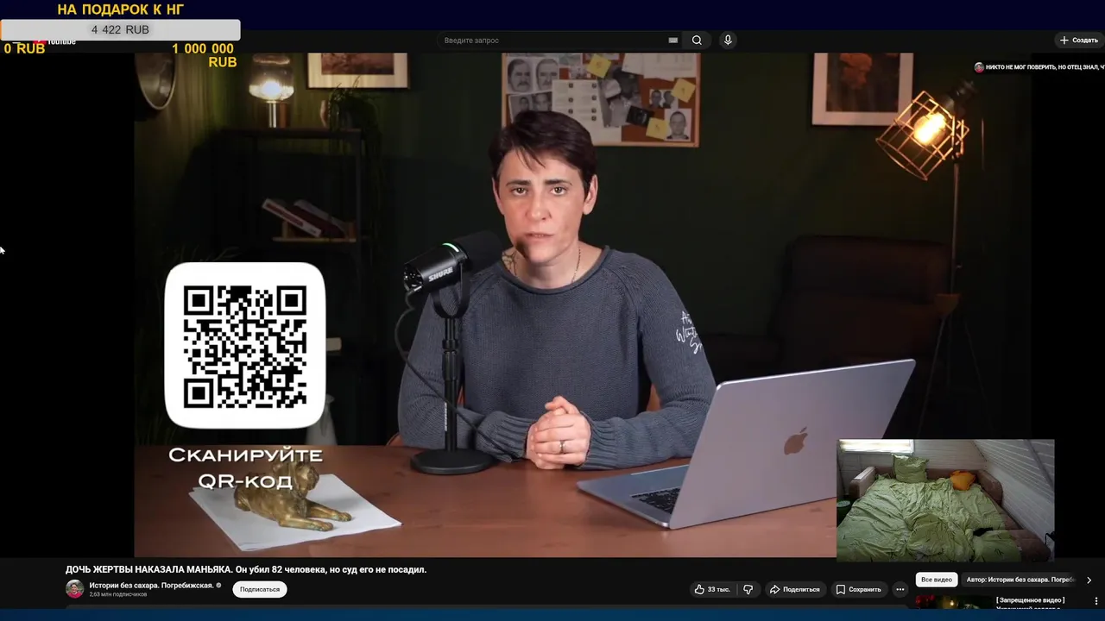Click the donation progress bar "4 422 RUB"
Image resolution: width=1105 pixels, height=621 pixels.
pos(120,30)
